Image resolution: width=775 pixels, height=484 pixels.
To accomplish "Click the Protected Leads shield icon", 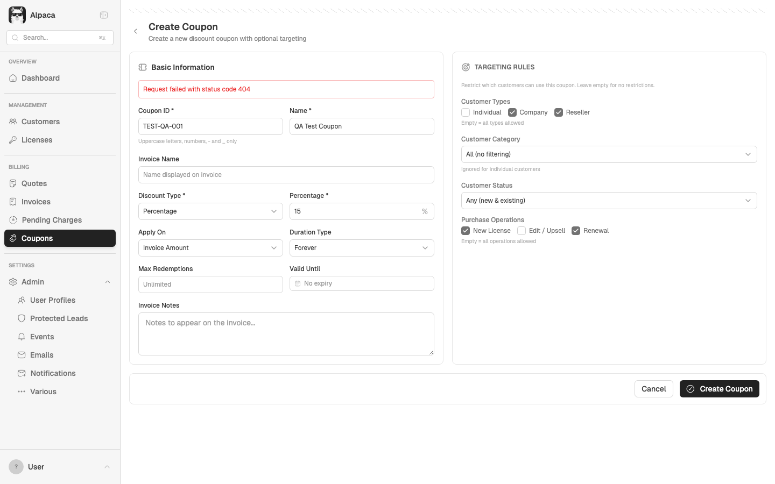I will pyautogui.click(x=22, y=318).
